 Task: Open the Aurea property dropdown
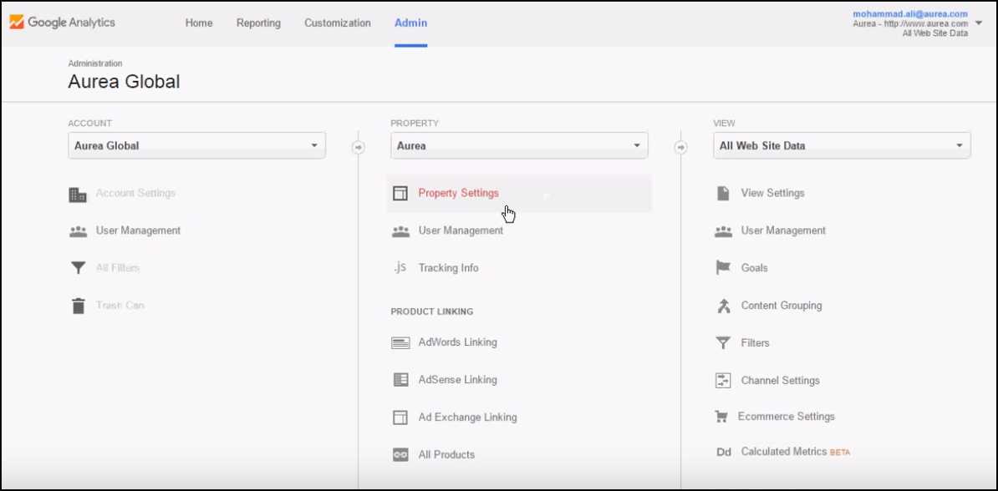[x=519, y=145]
